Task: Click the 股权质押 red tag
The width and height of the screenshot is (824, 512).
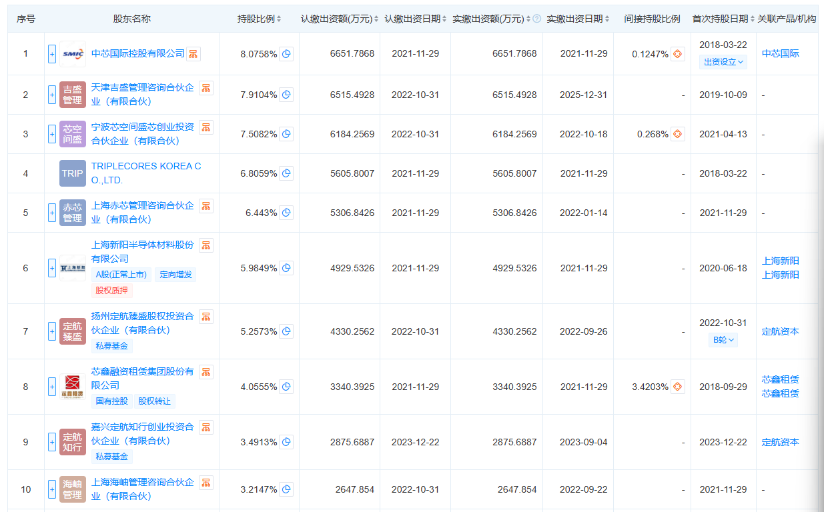Action: point(112,291)
